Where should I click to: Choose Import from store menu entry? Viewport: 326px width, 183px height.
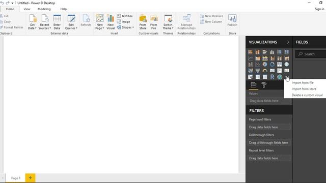pyautogui.click(x=305, y=89)
